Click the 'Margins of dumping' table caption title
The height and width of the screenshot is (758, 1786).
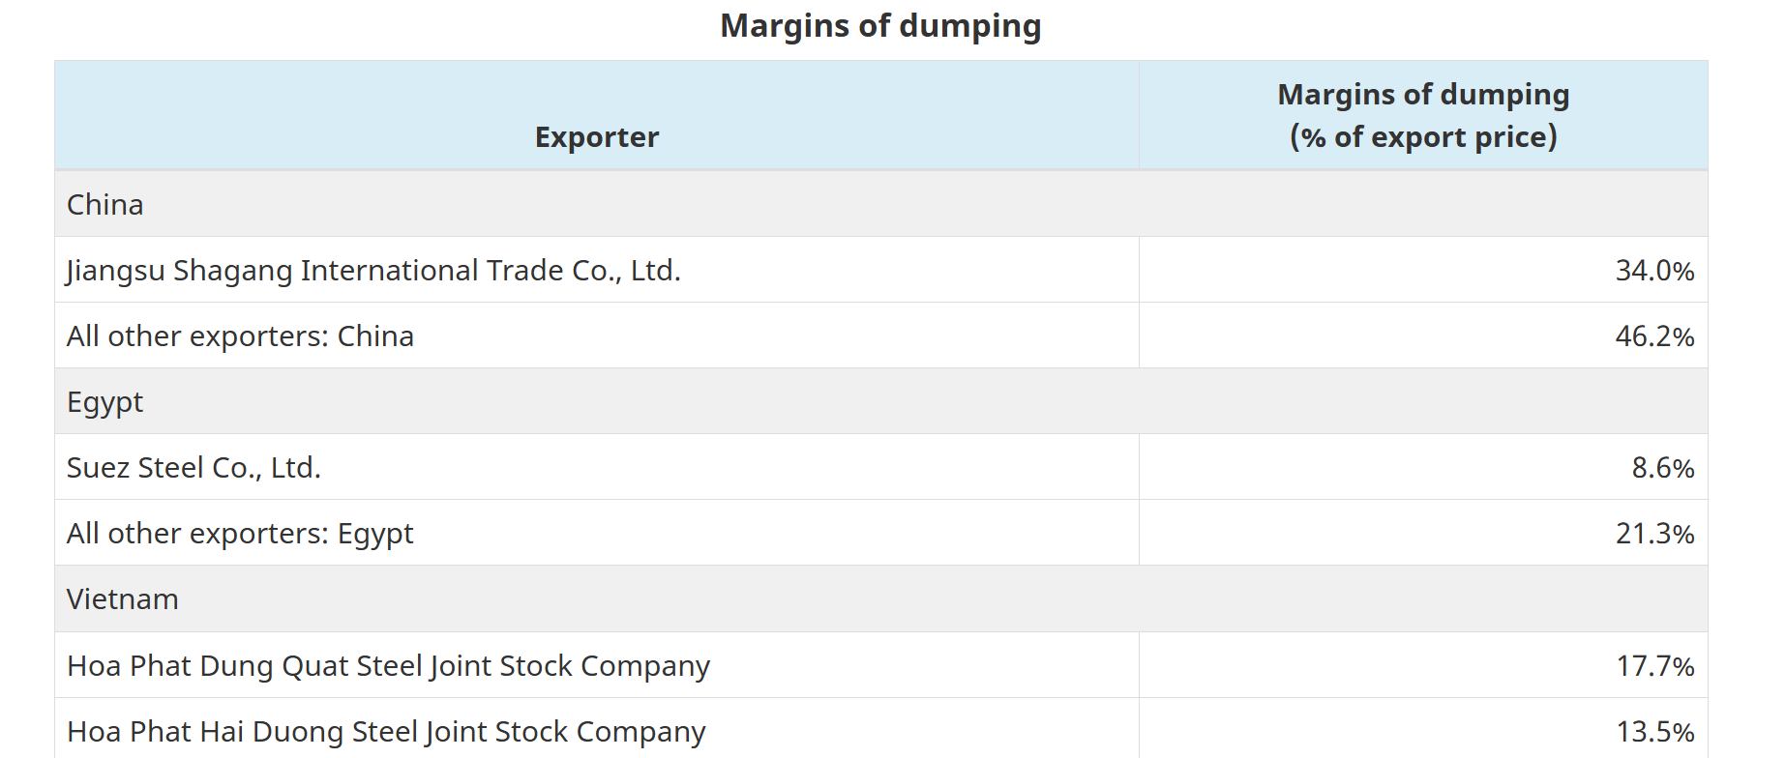click(x=880, y=26)
